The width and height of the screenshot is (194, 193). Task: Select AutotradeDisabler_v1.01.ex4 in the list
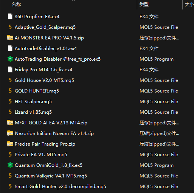(46, 49)
